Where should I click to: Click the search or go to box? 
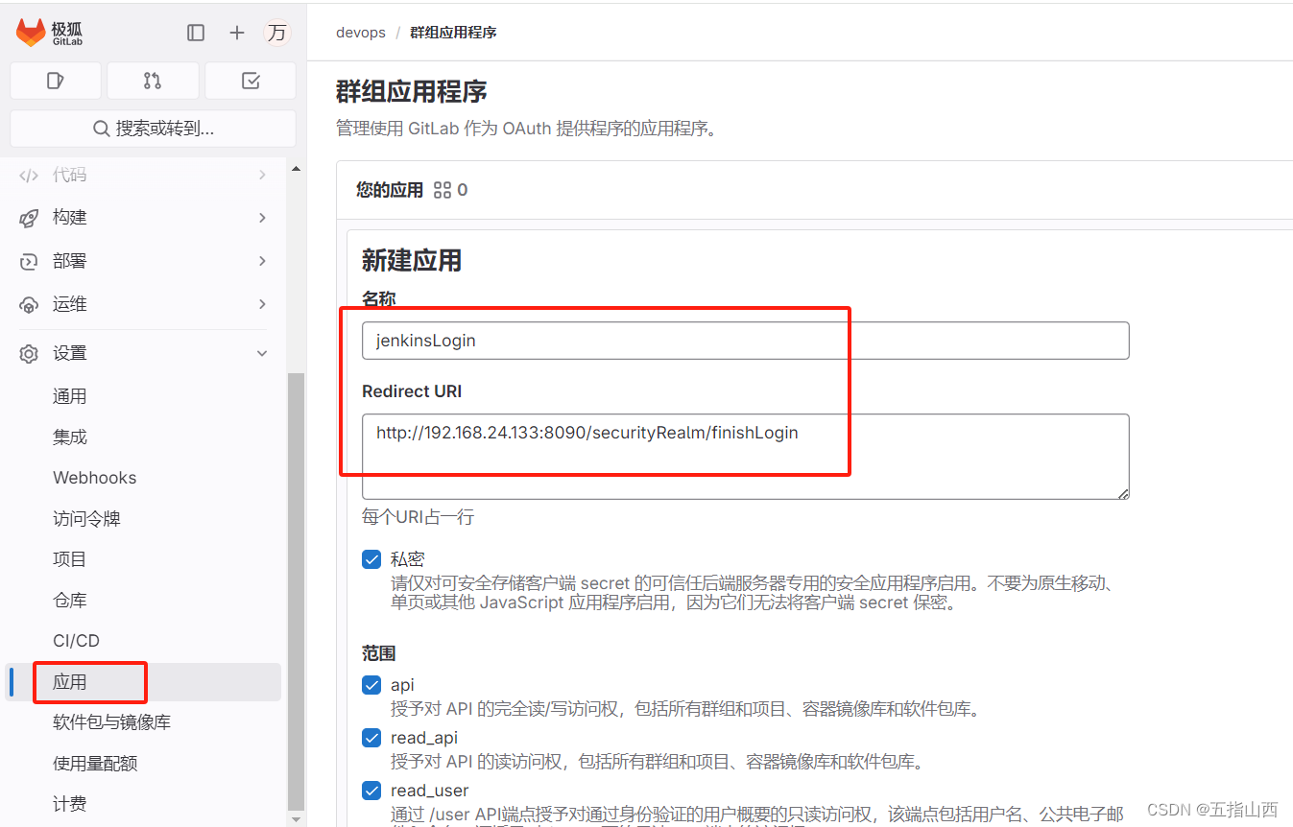(x=153, y=129)
